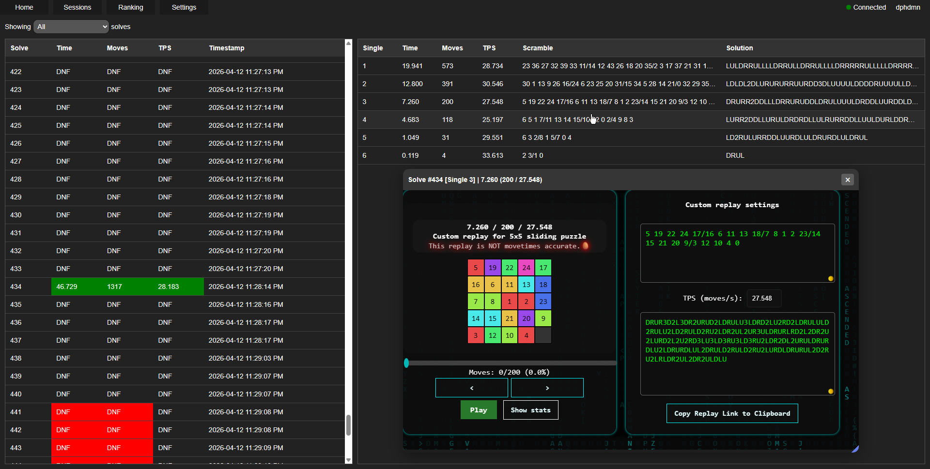Select solve row 441

click(x=175, y=412)
